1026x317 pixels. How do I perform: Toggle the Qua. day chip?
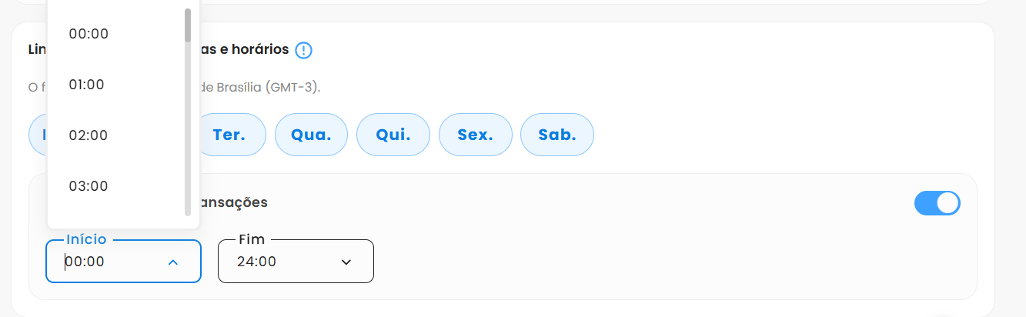click(311, 135)
